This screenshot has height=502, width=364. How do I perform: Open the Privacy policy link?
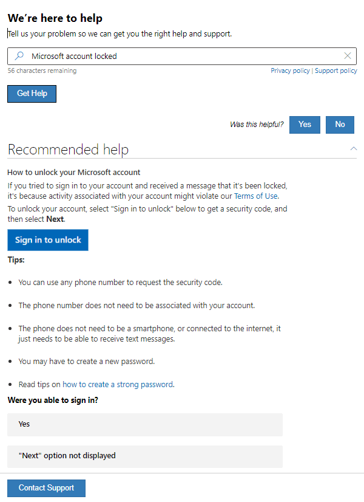tap(290, 70)
